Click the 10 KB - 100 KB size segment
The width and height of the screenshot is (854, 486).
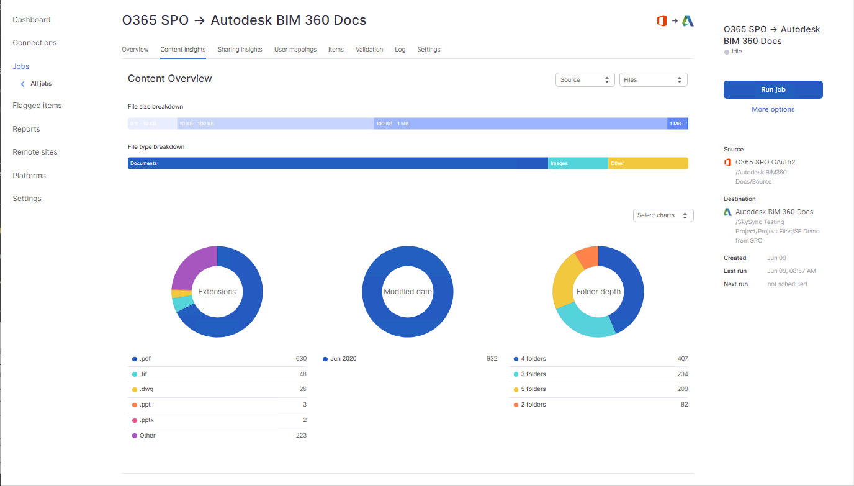[x=276, y=124]
